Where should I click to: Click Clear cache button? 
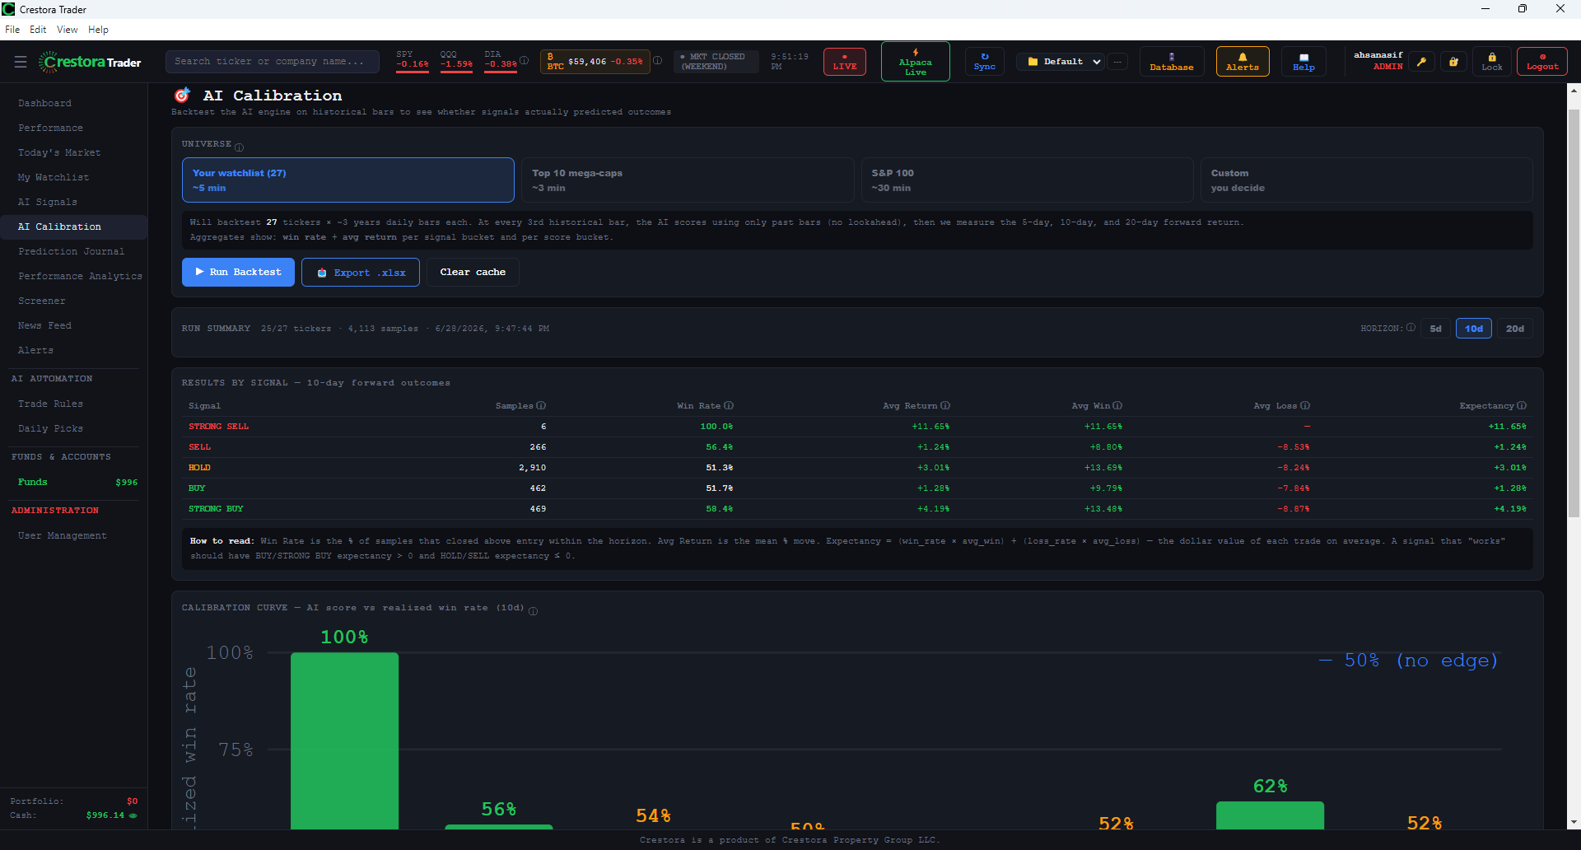473,272
